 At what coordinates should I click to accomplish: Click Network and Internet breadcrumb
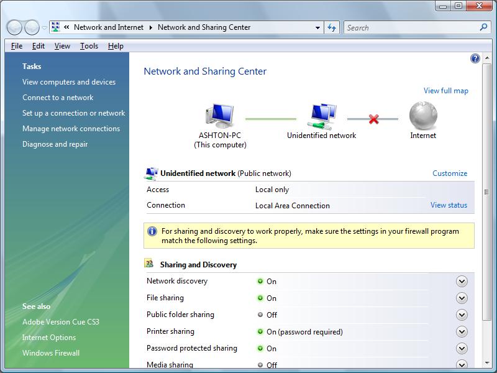109,27
